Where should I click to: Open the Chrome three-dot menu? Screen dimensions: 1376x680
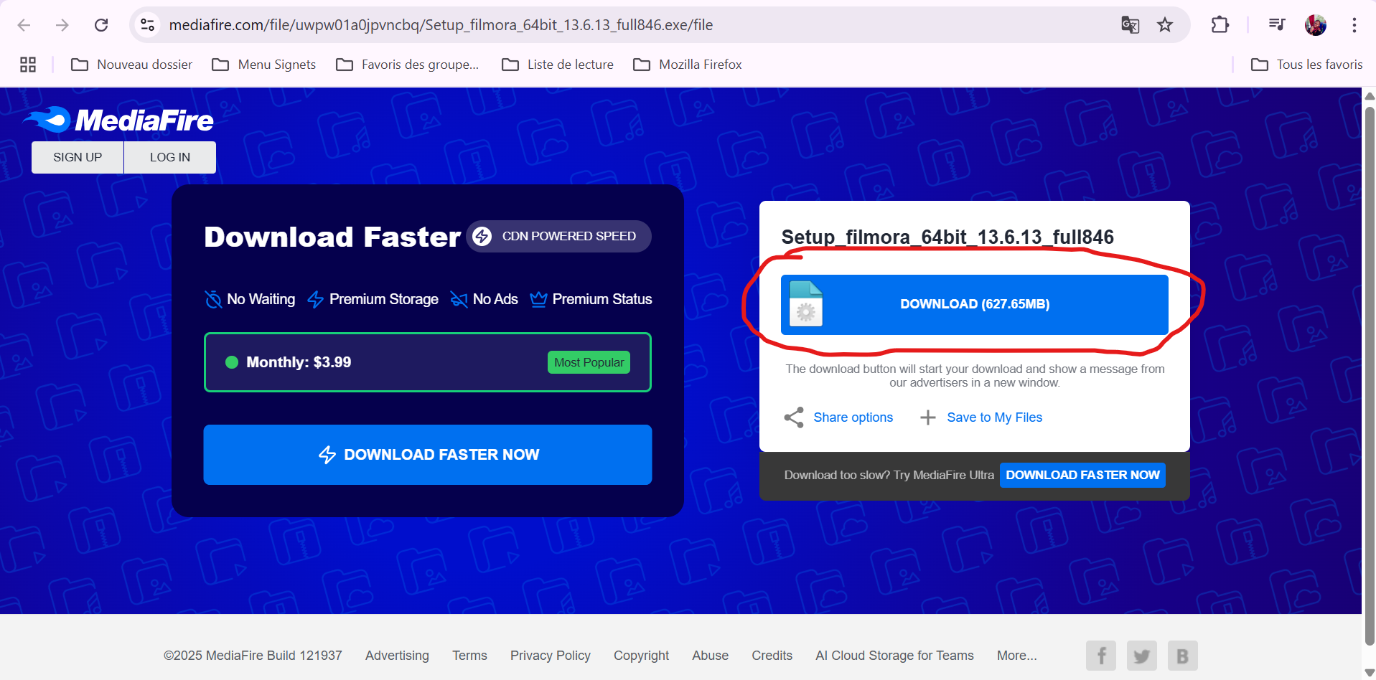pyautogui.click(x=1354, y=25)
